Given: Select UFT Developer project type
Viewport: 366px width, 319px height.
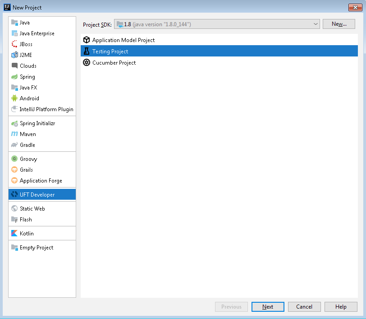Looking at the screenshot, I should click(37, 195).
